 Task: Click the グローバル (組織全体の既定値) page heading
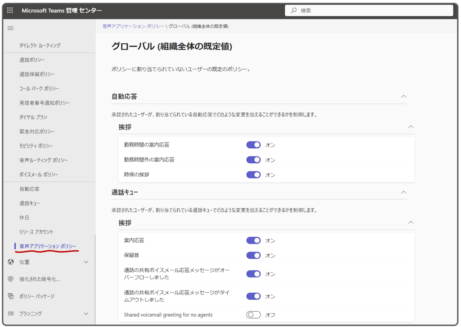(x=172, y=47)
